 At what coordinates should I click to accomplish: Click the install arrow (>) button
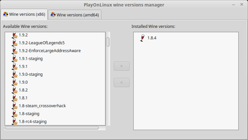[x=122, y=66]
